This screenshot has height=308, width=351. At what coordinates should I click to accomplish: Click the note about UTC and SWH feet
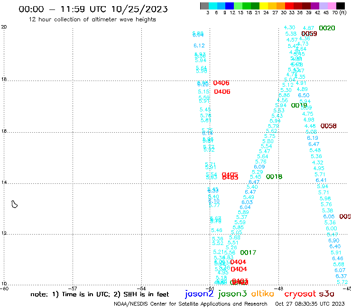(x=100, y=294)
